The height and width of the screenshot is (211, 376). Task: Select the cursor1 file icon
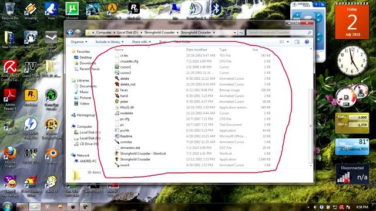117,67
